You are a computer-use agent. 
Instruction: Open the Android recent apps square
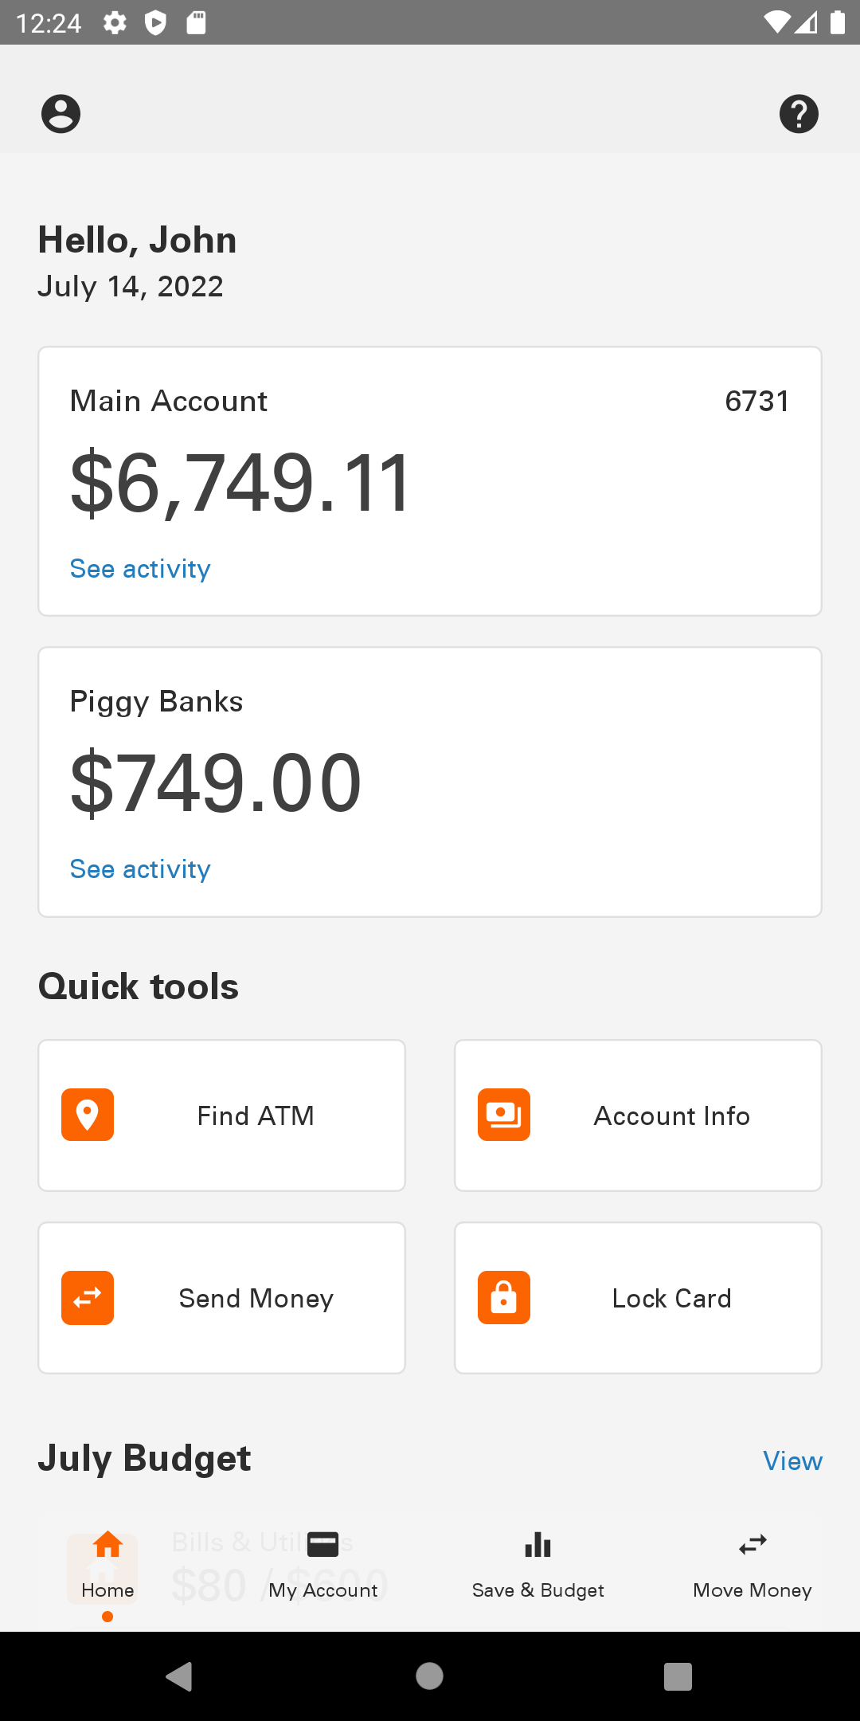click(x=678, y=1676)
